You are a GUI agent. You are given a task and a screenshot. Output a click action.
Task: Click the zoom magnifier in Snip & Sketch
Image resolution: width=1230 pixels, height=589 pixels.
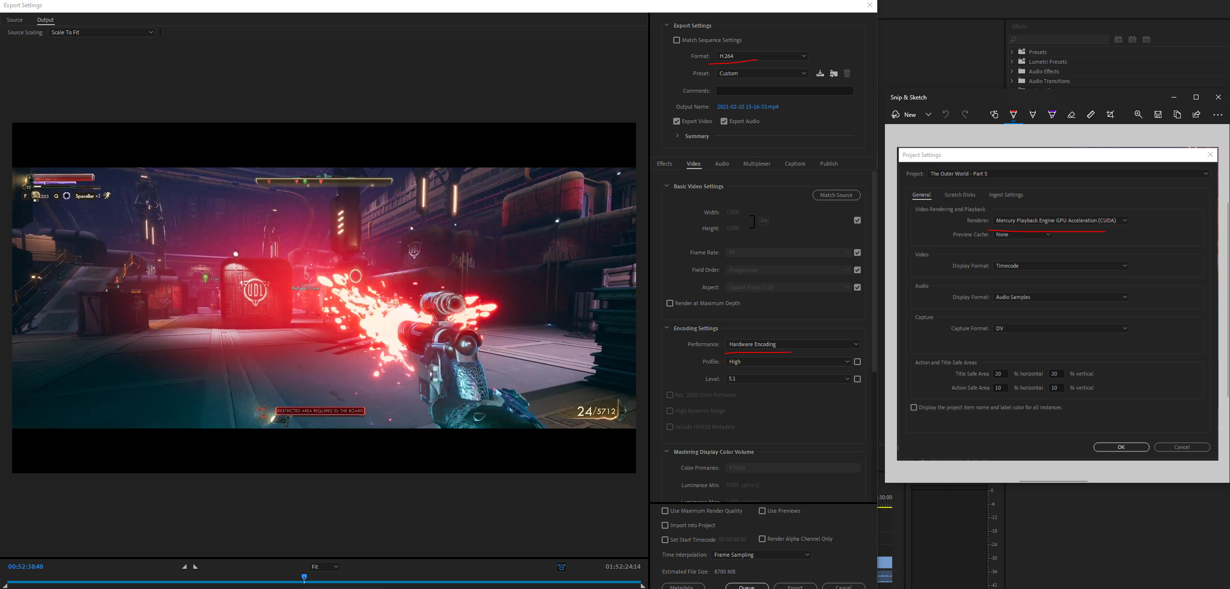[x=1139, y=114]
